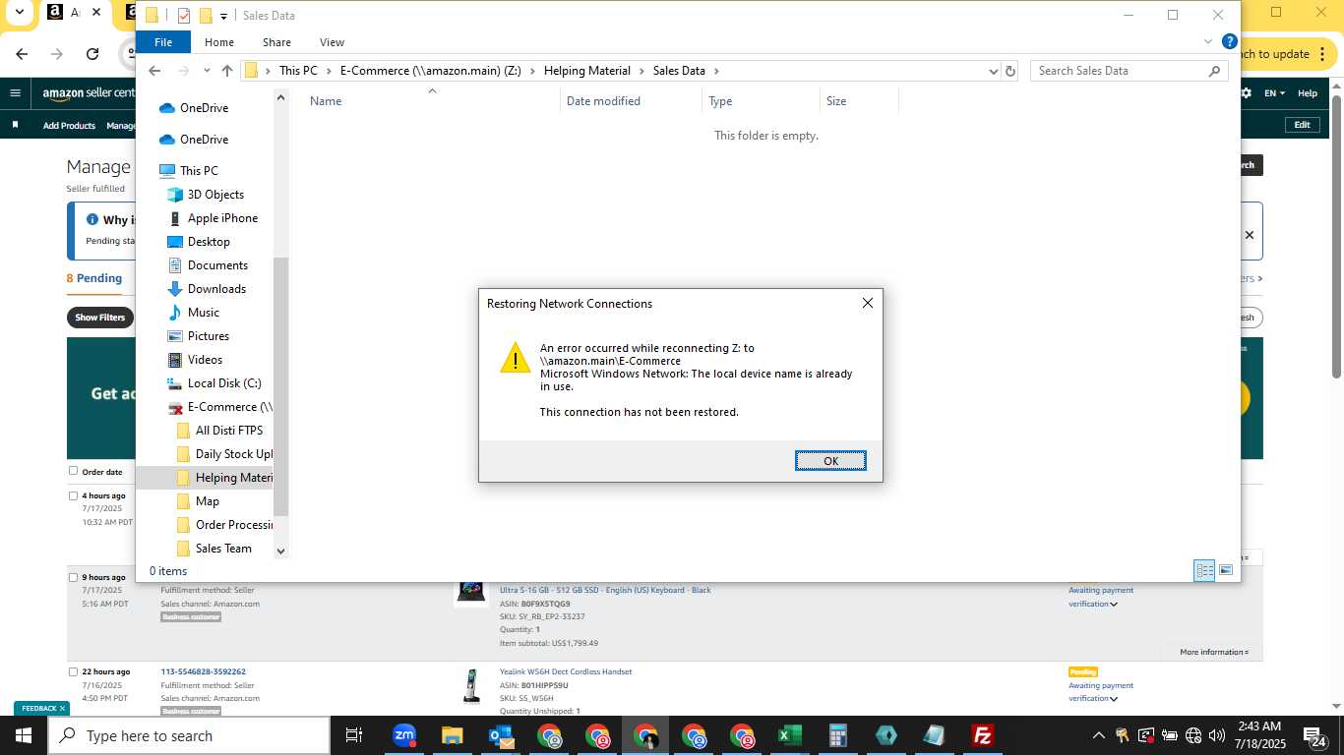1344x755 pixels.
Task: Select Pictures in navigation pane
Action: 208,336
